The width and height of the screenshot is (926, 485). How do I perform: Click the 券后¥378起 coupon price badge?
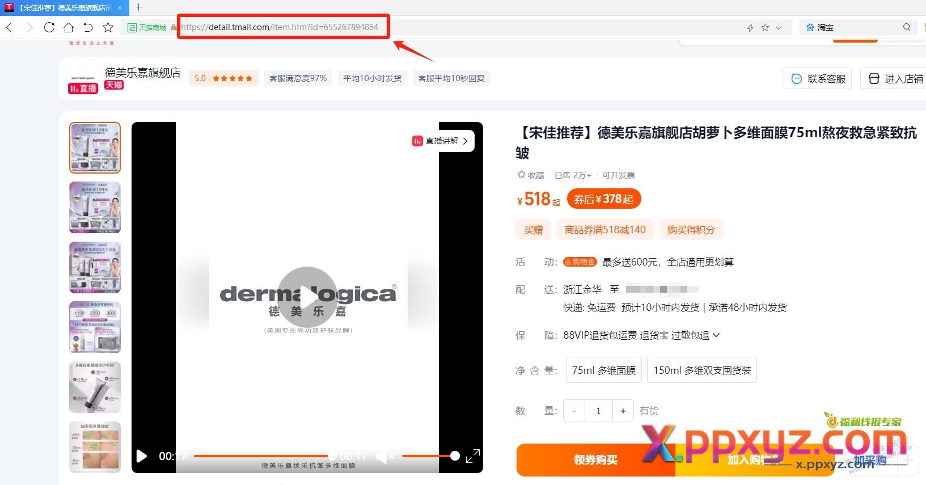pos(603,199)
